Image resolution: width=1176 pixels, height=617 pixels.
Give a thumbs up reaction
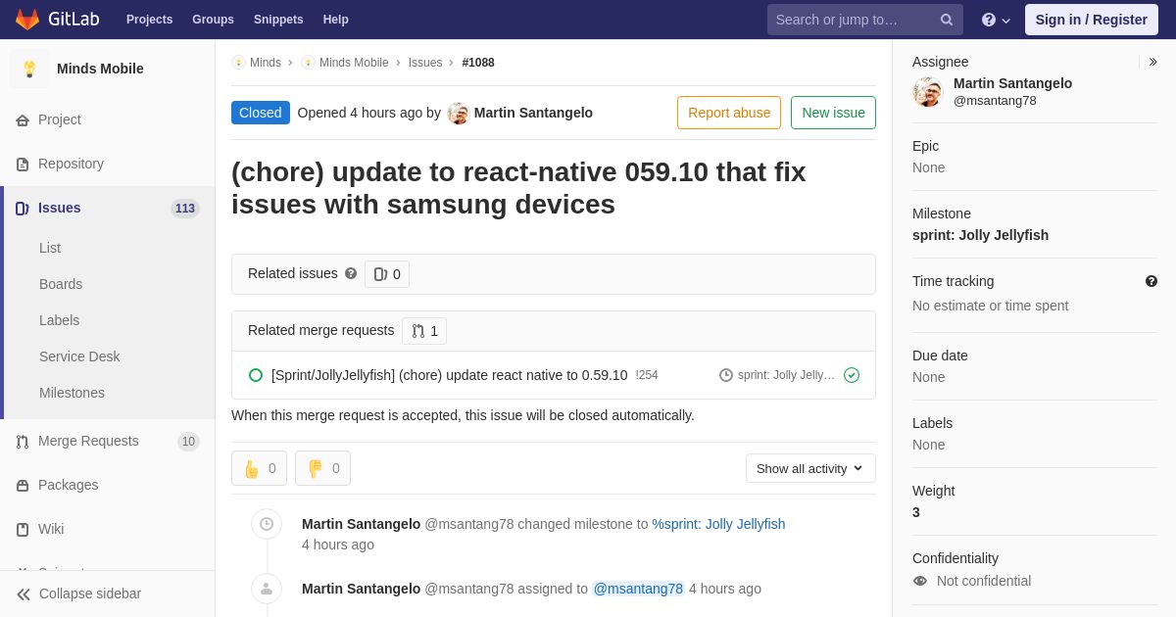[x=259, y=468]
